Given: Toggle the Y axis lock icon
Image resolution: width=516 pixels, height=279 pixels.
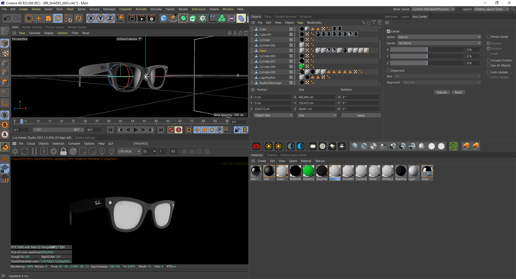Looking at the screenshot, I should (101, 18).
